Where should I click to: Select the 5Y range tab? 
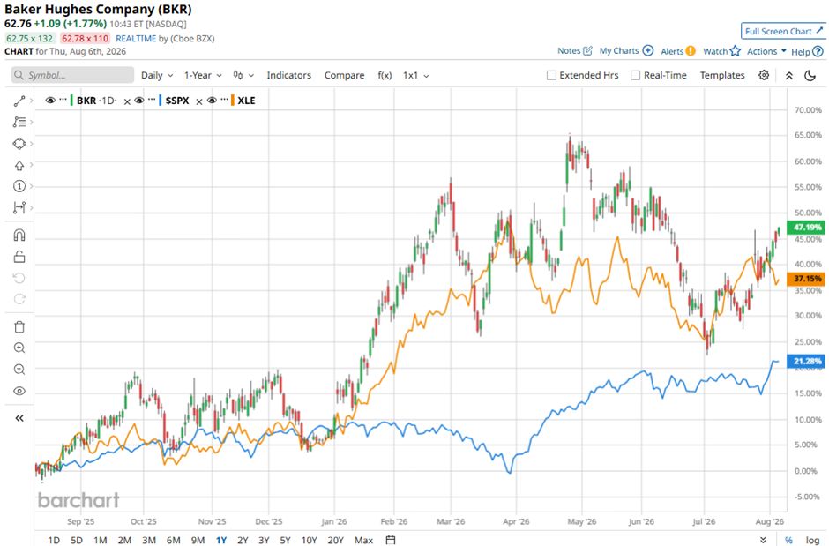(x=285, y=540)
